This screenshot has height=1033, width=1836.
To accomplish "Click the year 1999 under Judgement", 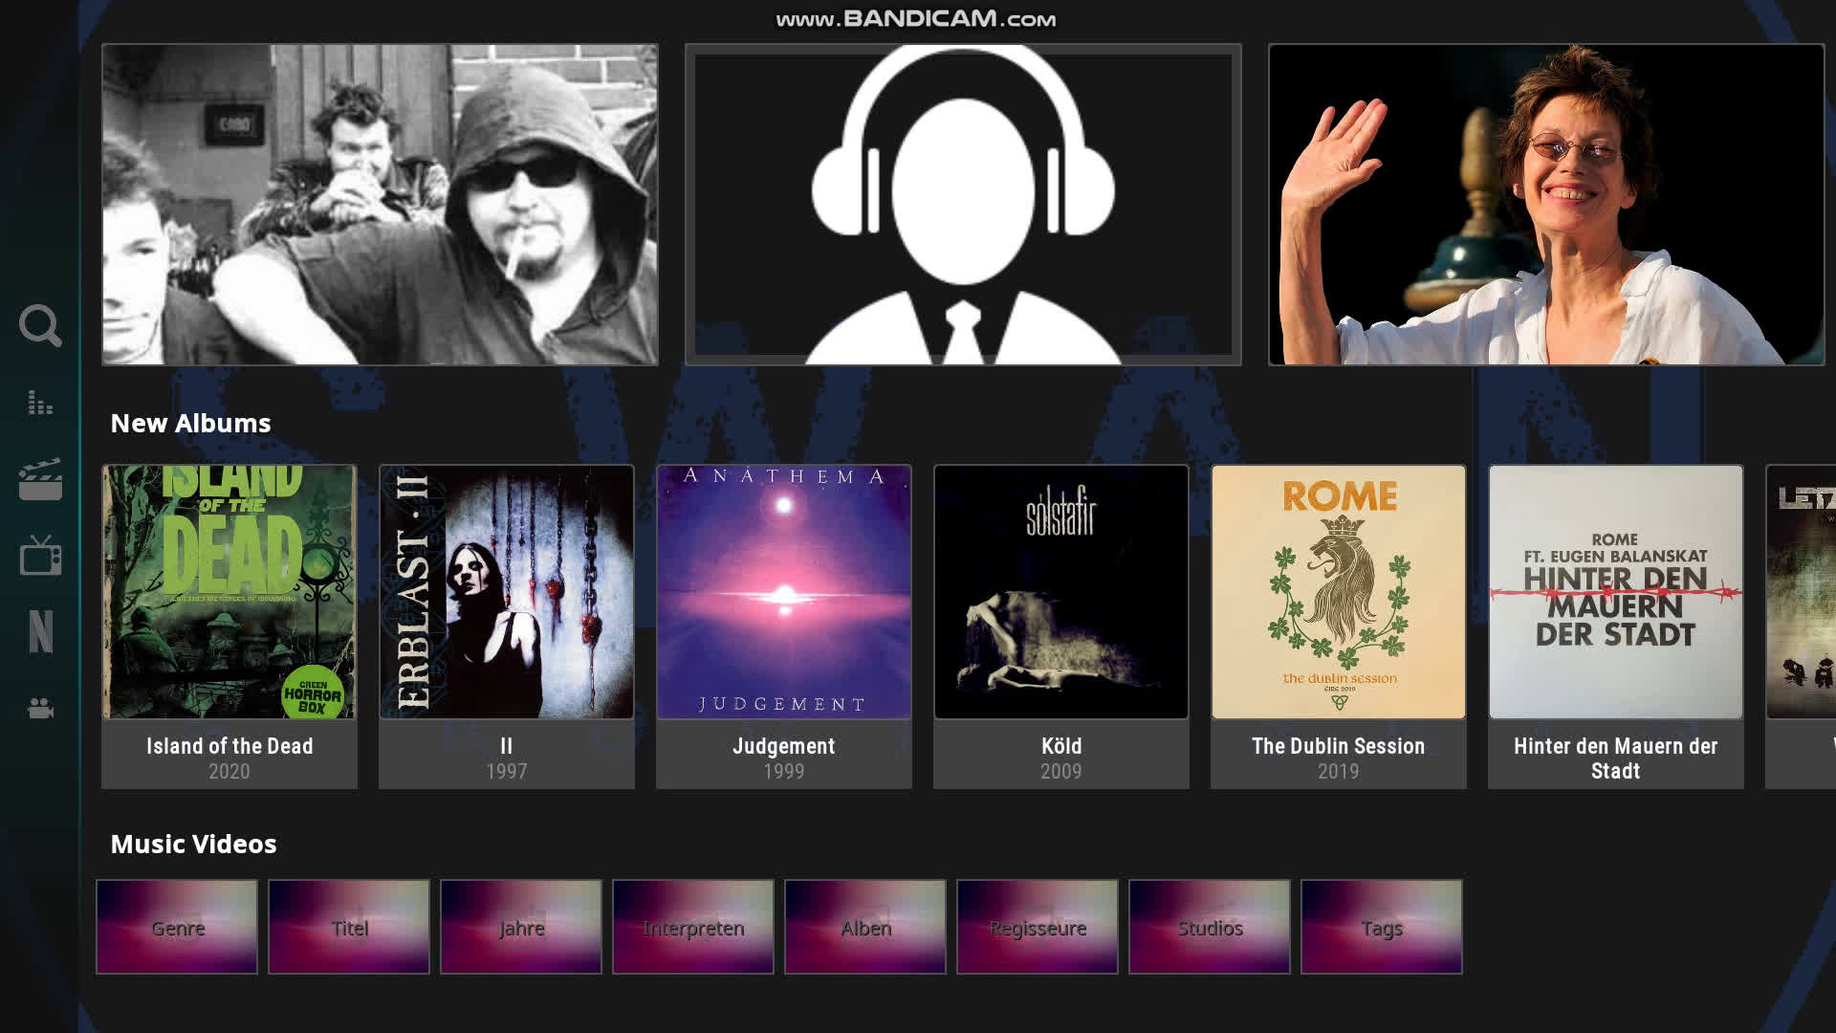I will [x=784, y=771].
